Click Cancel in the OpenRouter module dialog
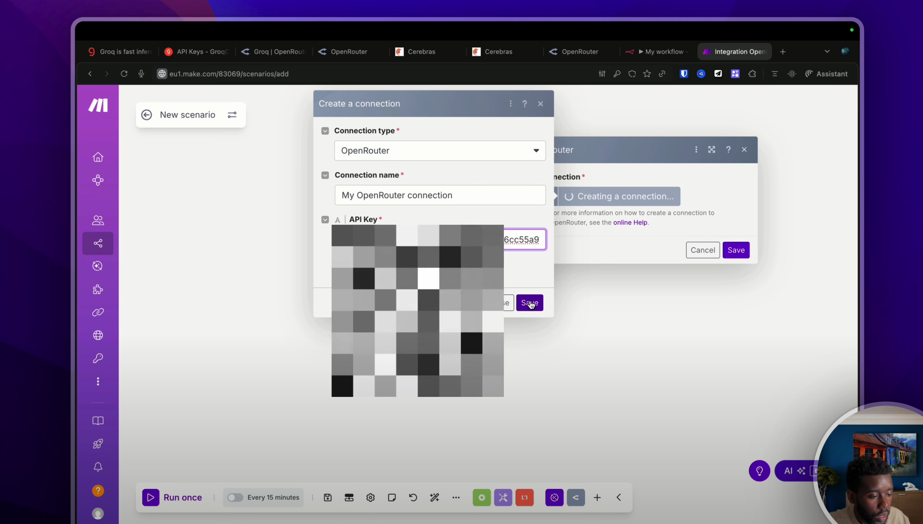The width and height of the screenshot is (923, 524). [702, 250]
